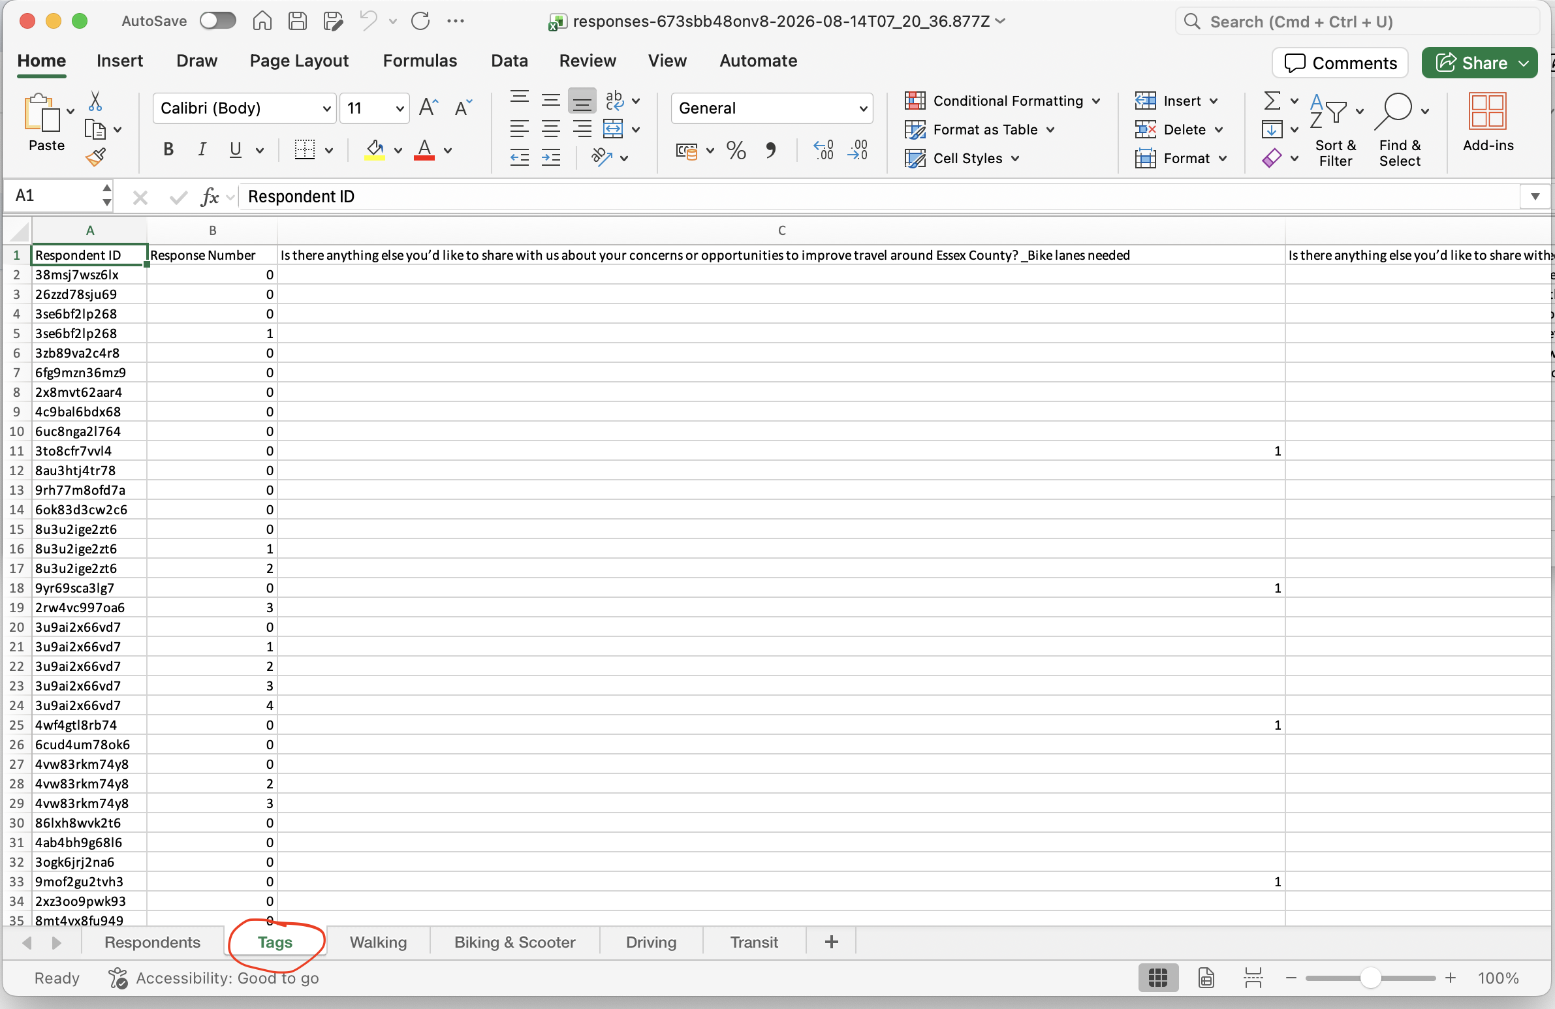1555x1009 pixels.
Task: Click the Paste clipboard icon
Action: click(41, 114)
